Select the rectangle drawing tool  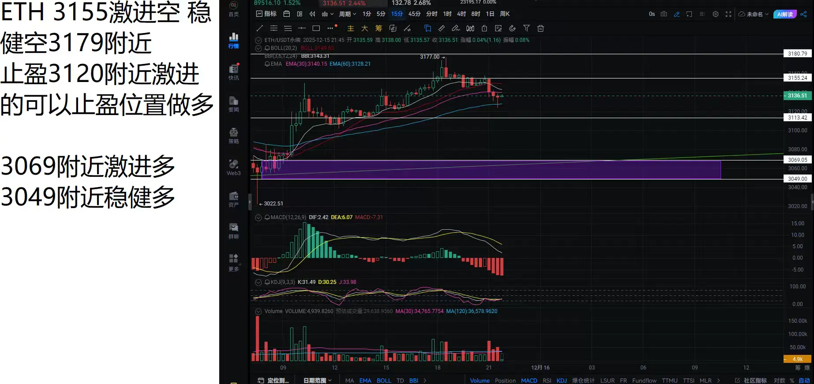(x=316, y=28)
